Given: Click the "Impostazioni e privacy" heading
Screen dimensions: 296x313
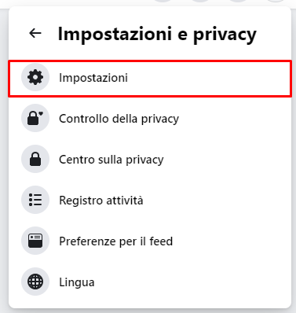Looking at the screenshot, I should point(157,34).
